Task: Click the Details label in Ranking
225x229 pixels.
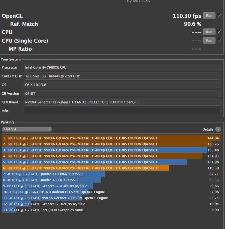Action: point(208,129)
